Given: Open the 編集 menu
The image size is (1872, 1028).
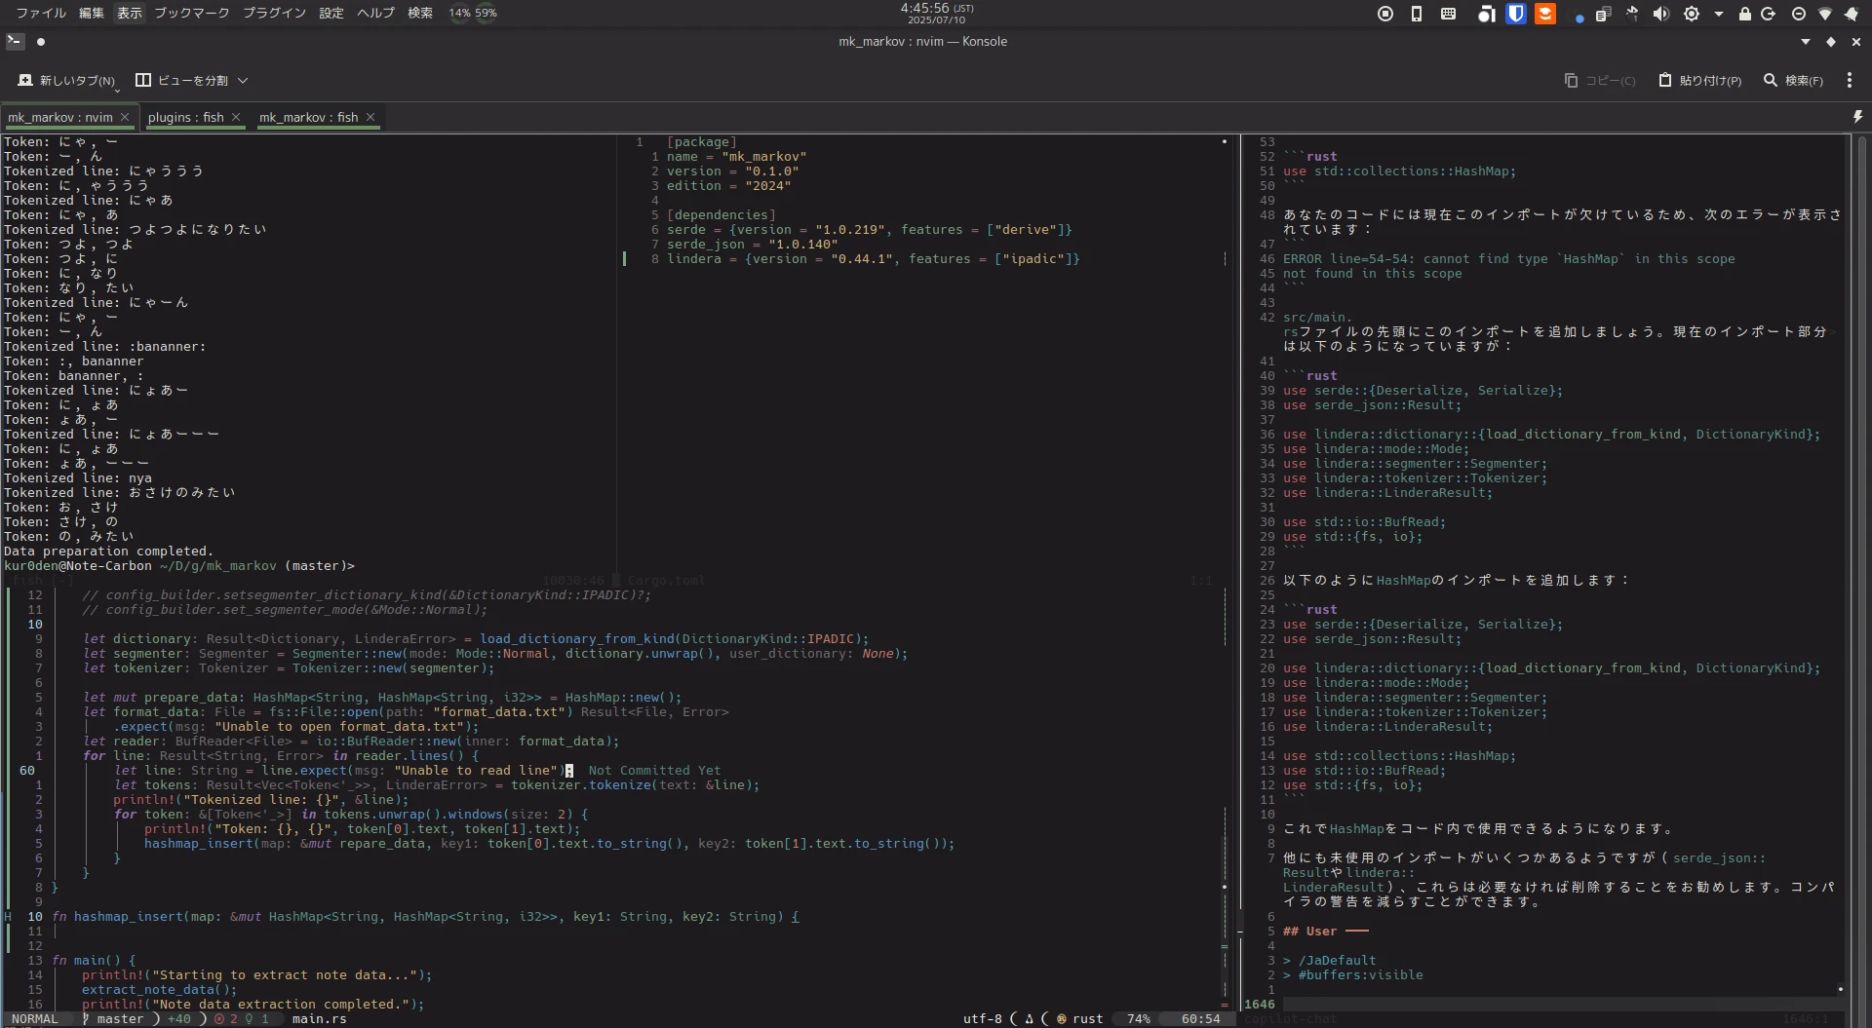Looking at the screenshot, I should (x=92, y=13).
